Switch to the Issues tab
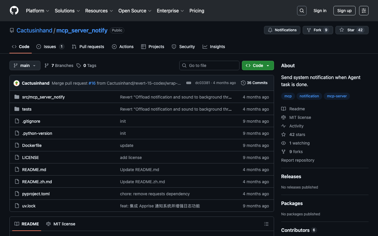This screenshot has width=378, height=236. tap(50, 47)
